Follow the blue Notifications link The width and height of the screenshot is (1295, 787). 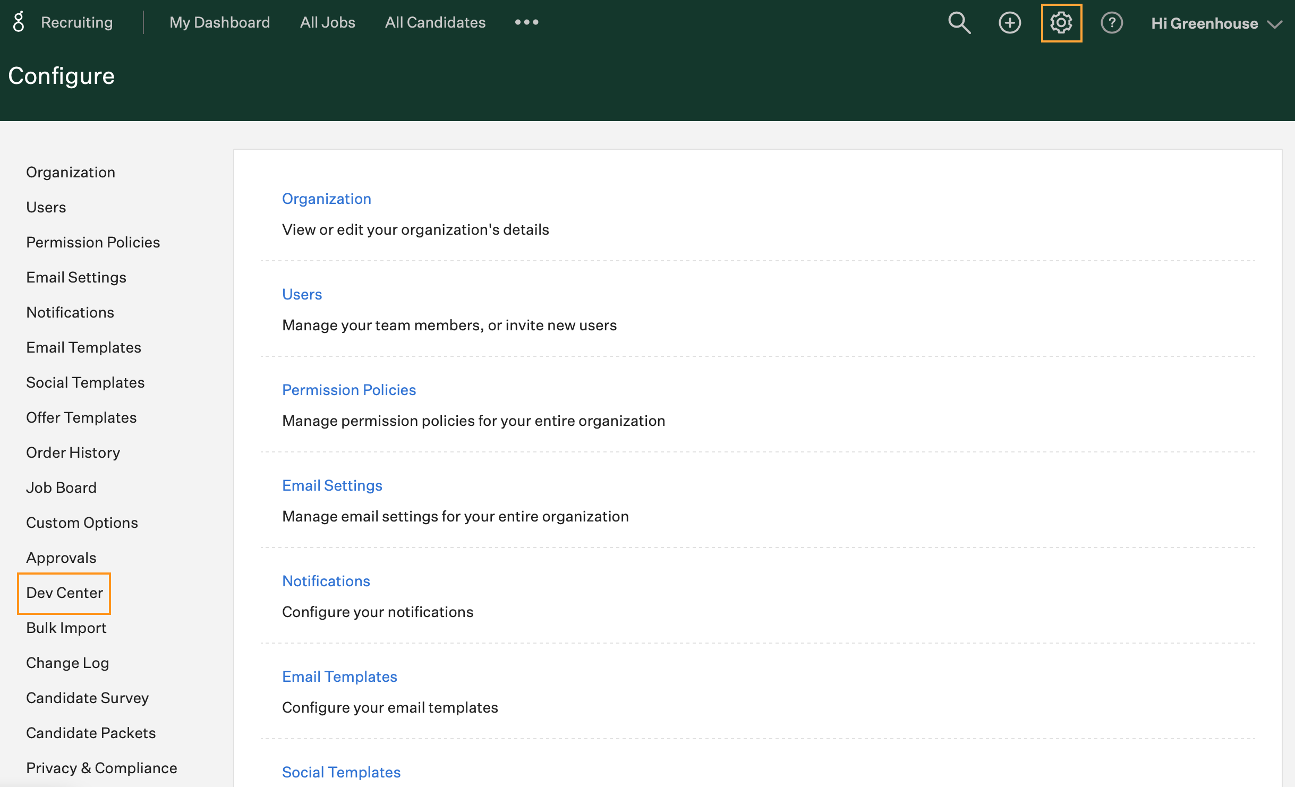point(326,581)
